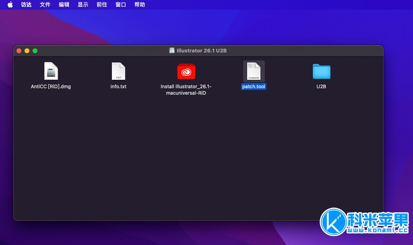Click the "AntiCC [RiD].dmg" file name
Image resolution: width=413 pixels, height=245 pixels.
pyautogui.click(x=51, y=87)
